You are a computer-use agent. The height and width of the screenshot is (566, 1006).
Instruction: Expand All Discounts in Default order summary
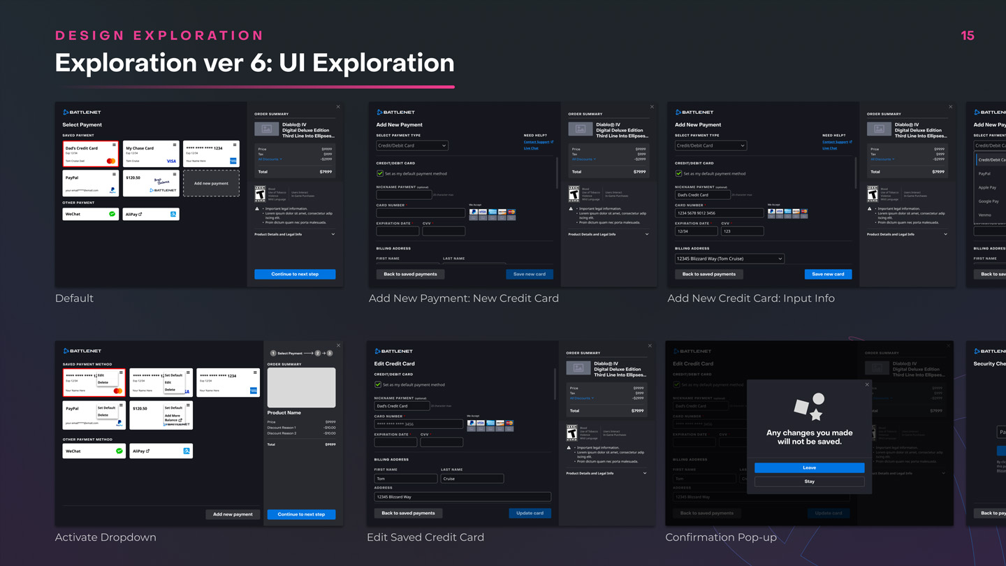tap(270, 159)
